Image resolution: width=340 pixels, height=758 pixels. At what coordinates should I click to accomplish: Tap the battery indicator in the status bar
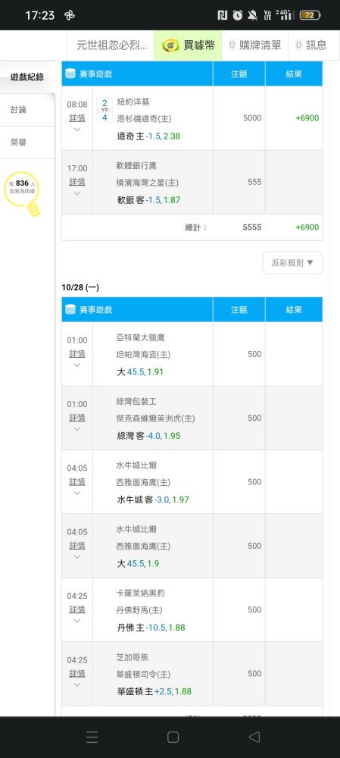[309, 15]
